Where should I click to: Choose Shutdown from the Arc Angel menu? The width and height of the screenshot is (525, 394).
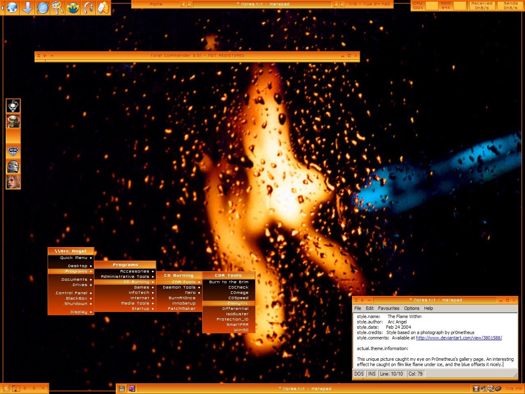[x=76, y=304]
